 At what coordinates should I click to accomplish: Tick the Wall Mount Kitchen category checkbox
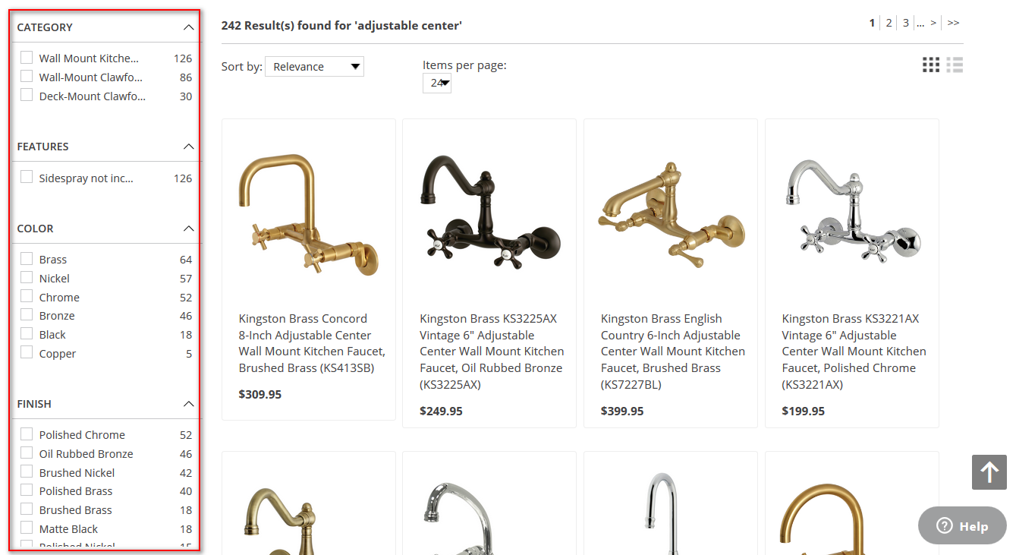coord(27,58)
